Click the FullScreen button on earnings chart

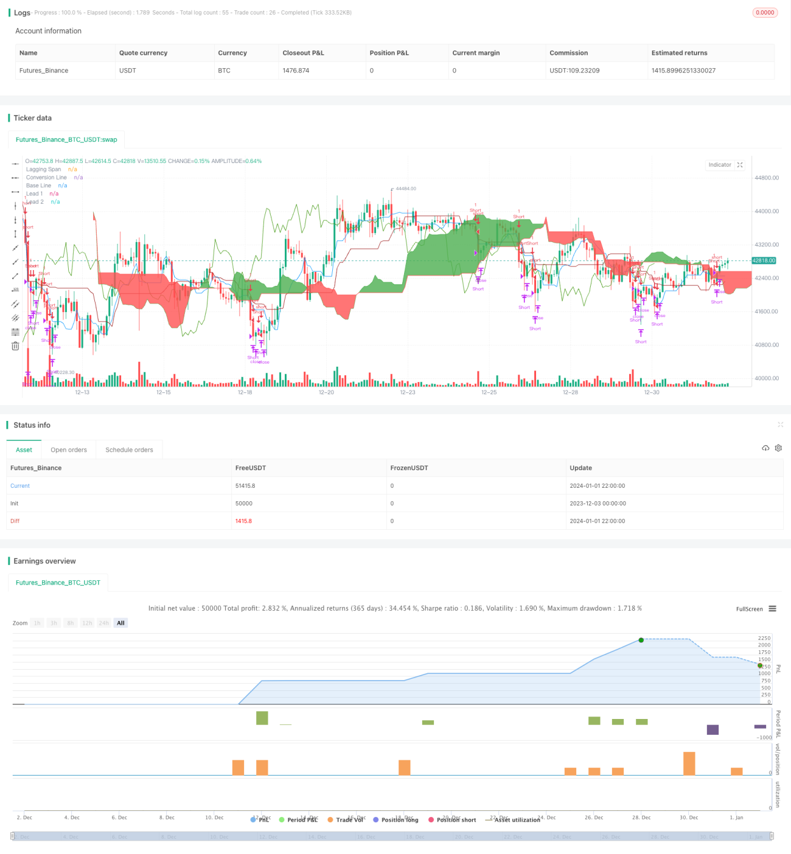(749, 609)
